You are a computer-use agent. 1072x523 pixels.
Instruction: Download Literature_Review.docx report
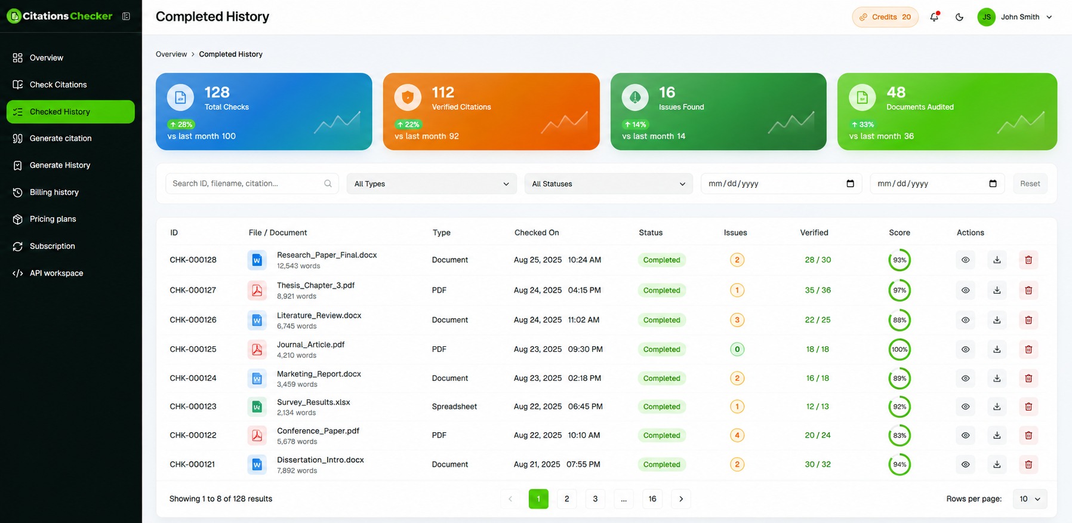tap(997, 320)
